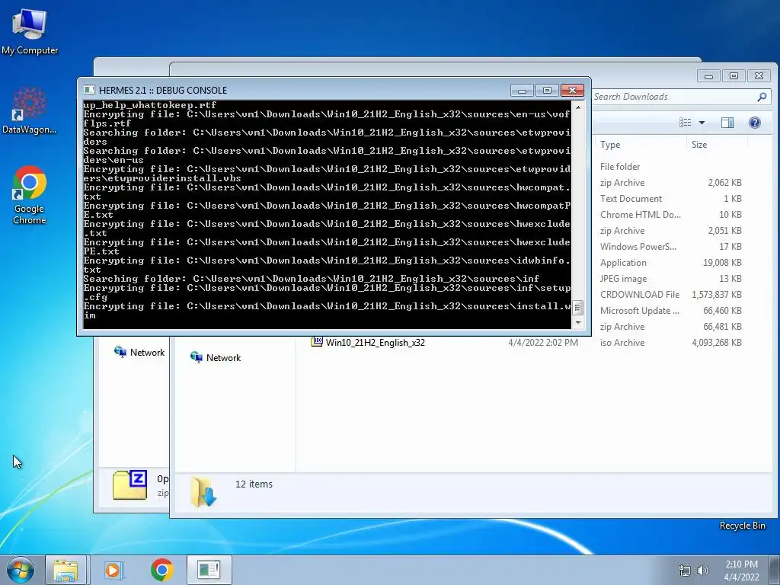Click the 4/4/2022 2:02 PM date
This screenshot has width=780, height=585.
point(542,342)
